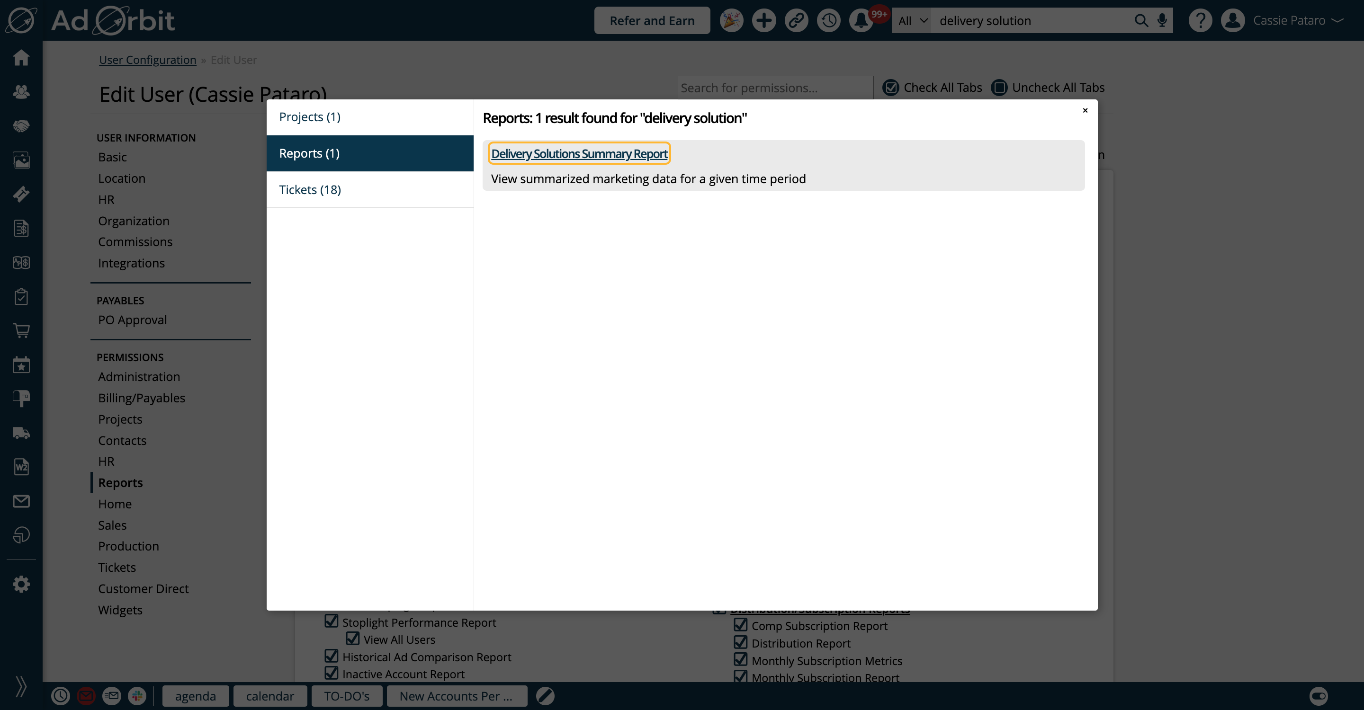Open the Billing/Payables permissions section
The width and height of the screenshot is (1364, 710).
tap(142, 398)
